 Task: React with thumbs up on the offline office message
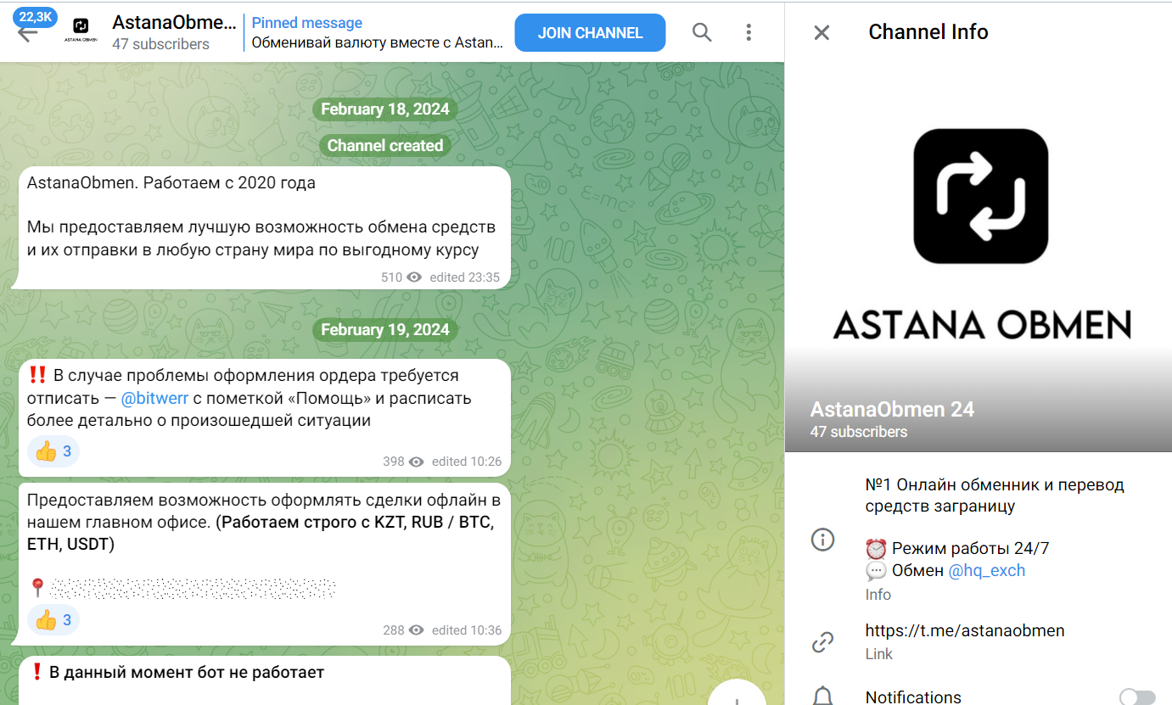53,621
